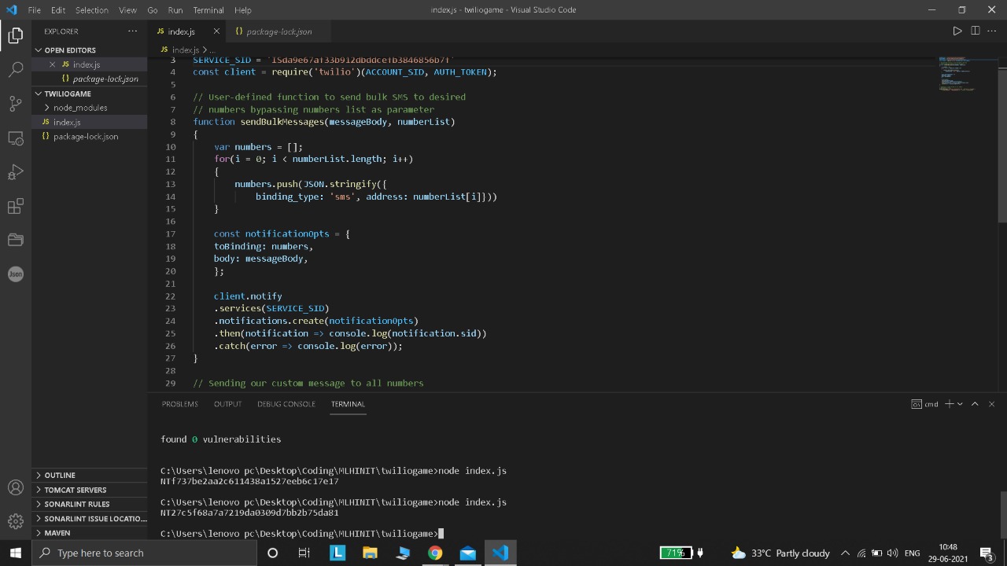
Task: Open the Accounts icon in activity bar
Action: (x=15, y=487)
